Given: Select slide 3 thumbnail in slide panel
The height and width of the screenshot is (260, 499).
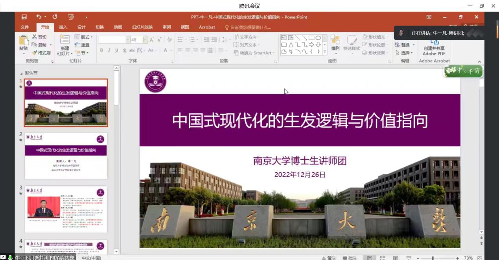Looking at the screenshot, I should [x=66, y=209].
